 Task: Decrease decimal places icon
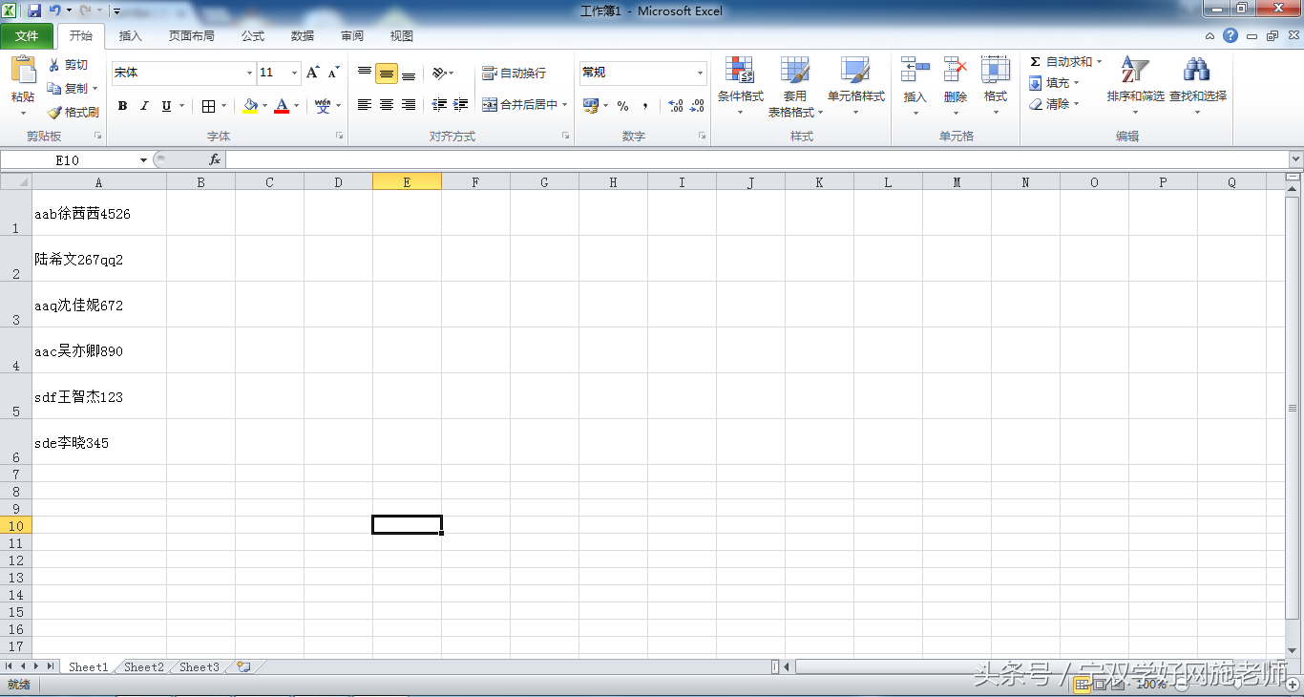[x=699, y=106]
